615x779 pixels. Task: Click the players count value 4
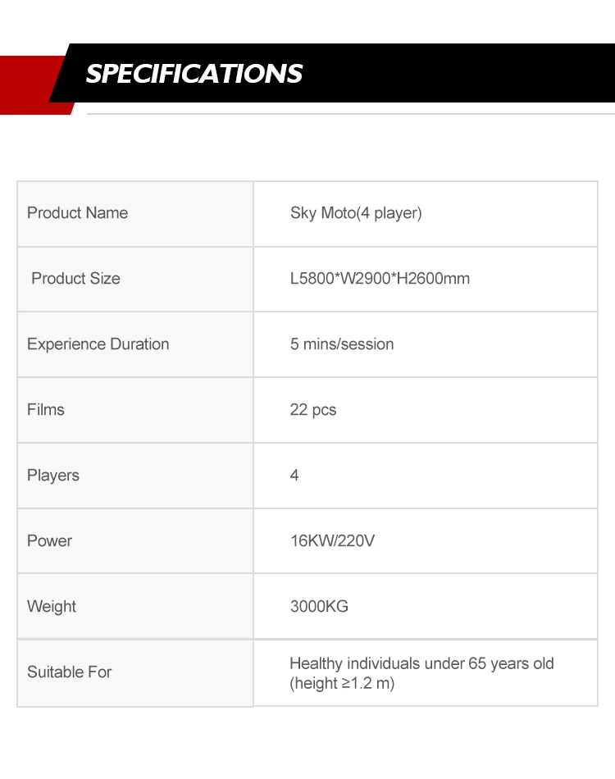(x=294, y=475)
